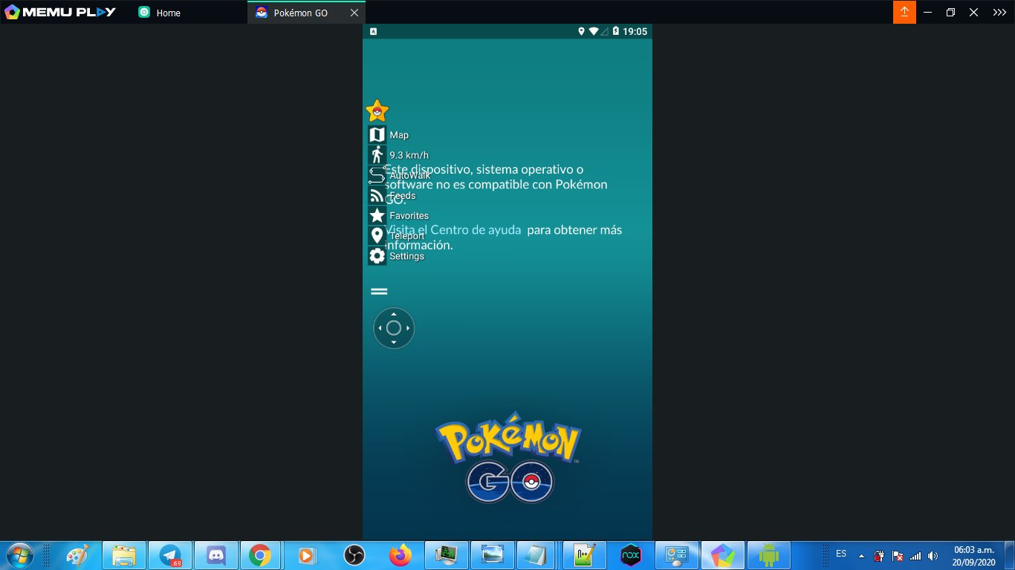
Task: Launch Firefox from the taskbar
Action: pos(401,555)
